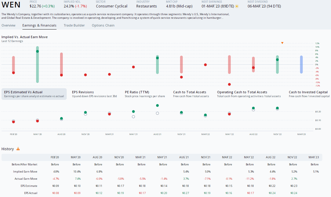Image resolution: width=331 pixels, height=197 pixels.
Task: Click the orange triangle marker above the chart
Action: [282, 43]
